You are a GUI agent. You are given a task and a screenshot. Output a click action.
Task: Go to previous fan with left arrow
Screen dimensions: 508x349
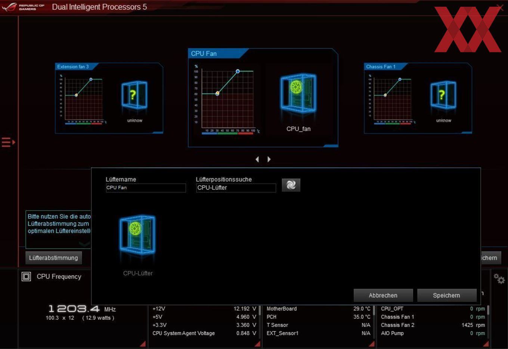coord(257,159)
